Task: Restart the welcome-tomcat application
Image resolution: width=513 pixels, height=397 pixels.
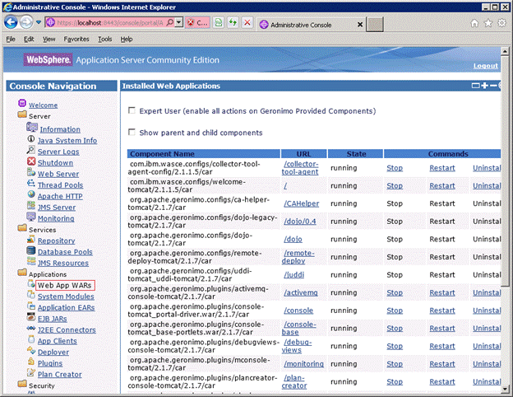Action: tap(442, 185)
